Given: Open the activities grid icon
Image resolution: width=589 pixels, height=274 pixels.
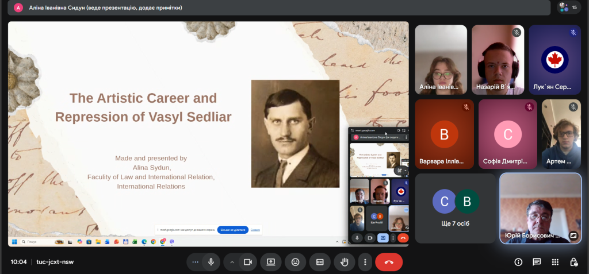Looking at the screenshot, I should (x=555, y=262).
